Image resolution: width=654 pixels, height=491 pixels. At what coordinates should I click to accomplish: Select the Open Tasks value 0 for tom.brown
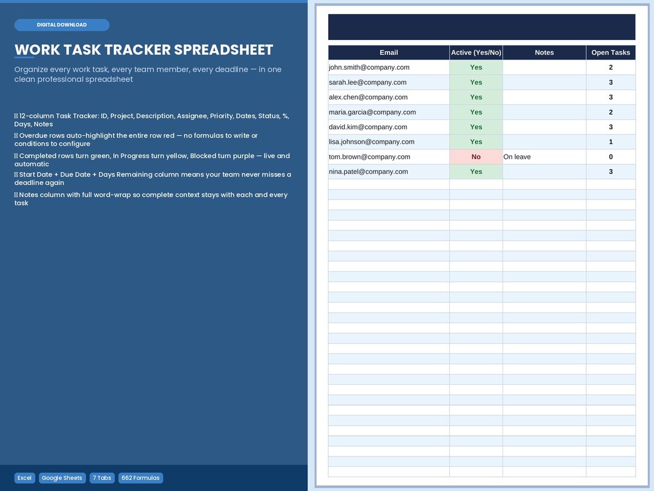coord(610,157)
